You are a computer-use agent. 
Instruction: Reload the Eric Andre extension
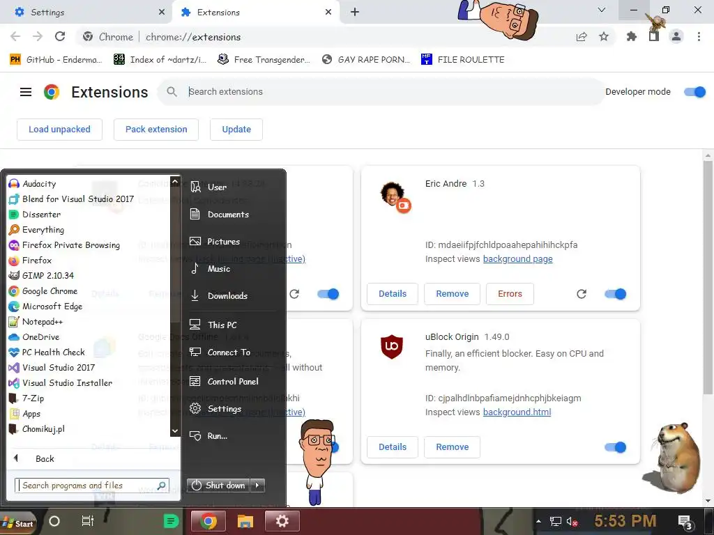582,295
